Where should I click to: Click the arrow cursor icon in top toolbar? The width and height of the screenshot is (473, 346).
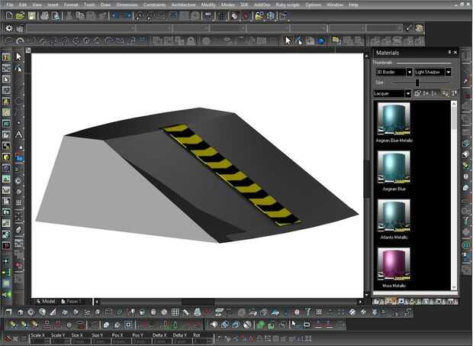(288, 40)
